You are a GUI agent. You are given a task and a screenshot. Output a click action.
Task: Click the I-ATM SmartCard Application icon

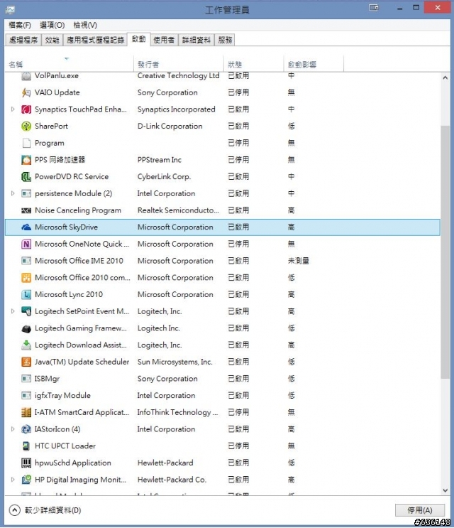[x=26, y=412]
